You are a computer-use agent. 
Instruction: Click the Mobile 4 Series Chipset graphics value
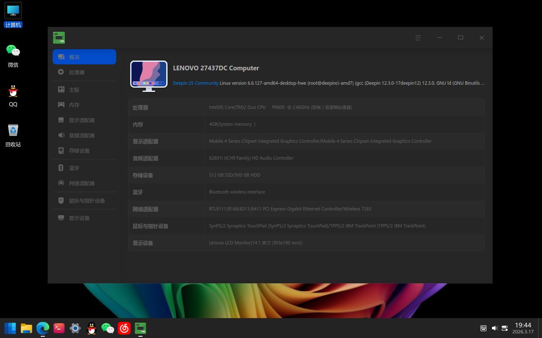(x=320, y=141)
